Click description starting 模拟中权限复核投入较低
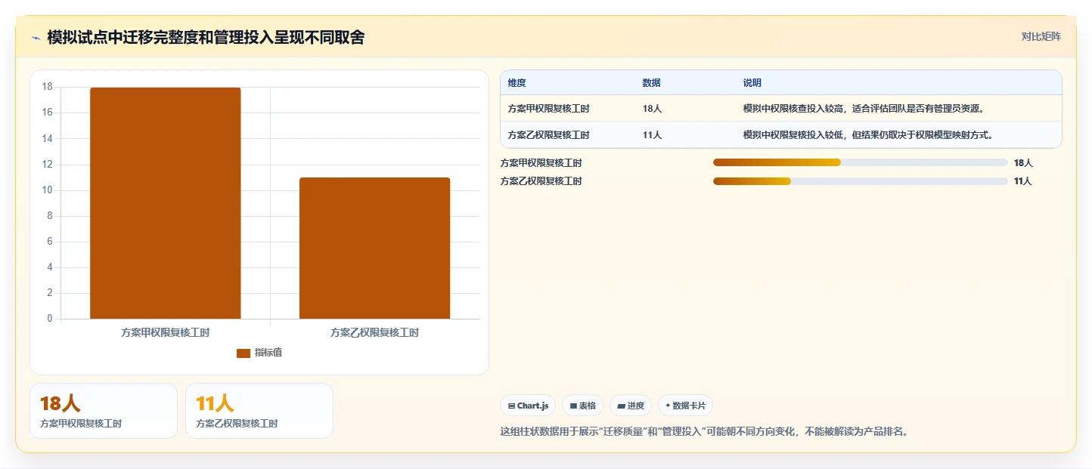Screen dimensions: 1092x469 pyautogui.click(x=868, y=135)
